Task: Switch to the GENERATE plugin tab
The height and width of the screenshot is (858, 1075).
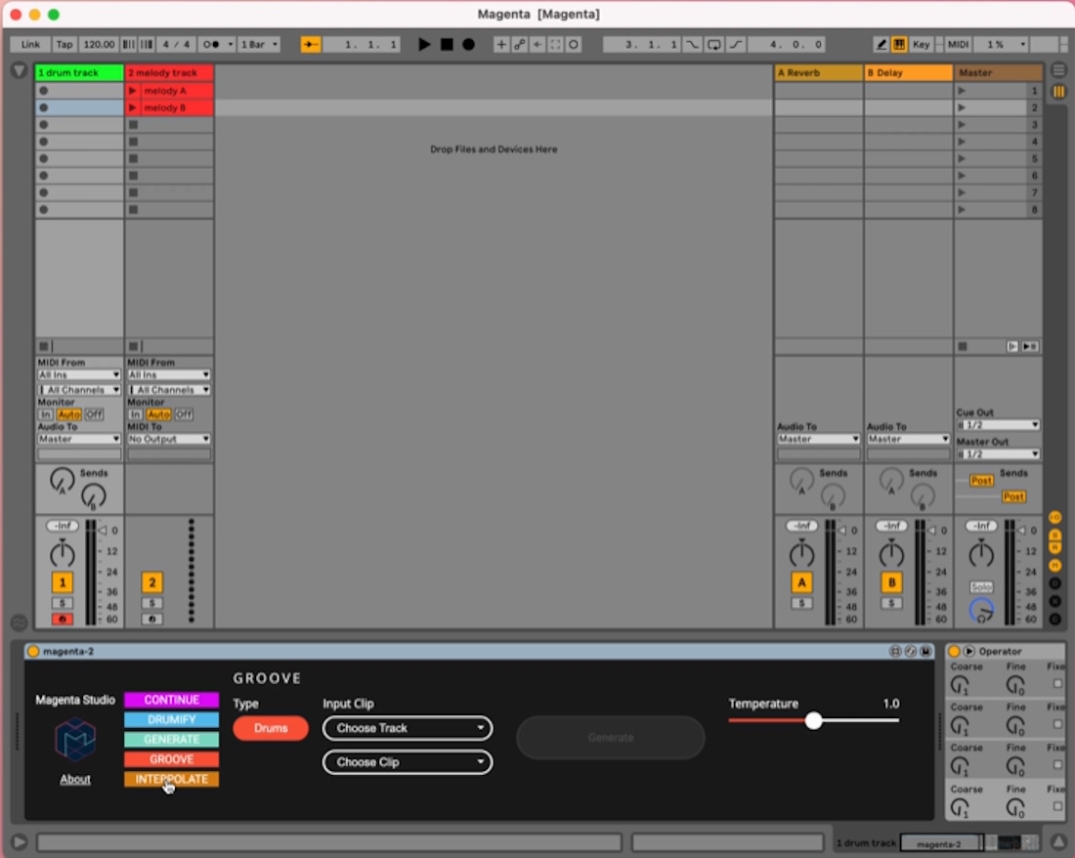Action: coord(171,740)
